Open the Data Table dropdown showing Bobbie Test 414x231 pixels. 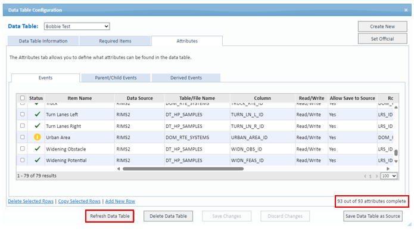coord(77,26)
